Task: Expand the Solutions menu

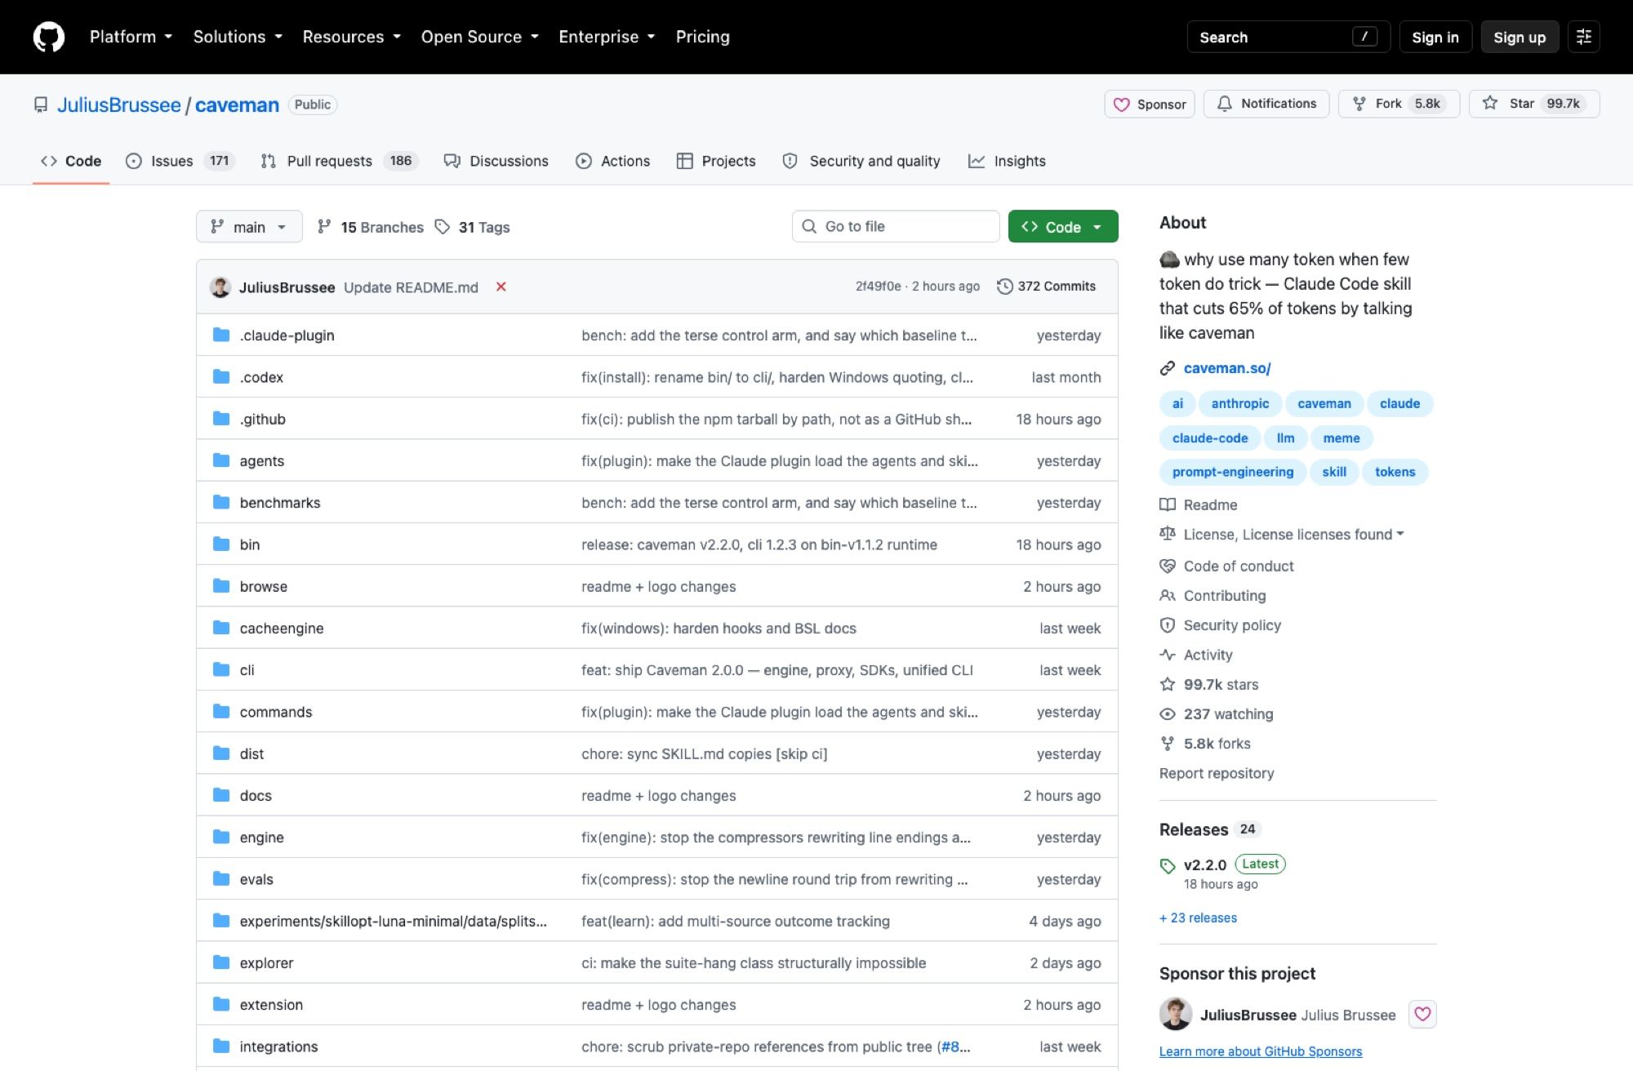Action: pyautogui.click(x=238, y=37)
